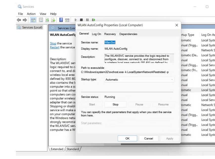This screenshot has height=159, width=215.
Task: Switch to the Extended tab at bottom
Action: [x=57, y=149]
